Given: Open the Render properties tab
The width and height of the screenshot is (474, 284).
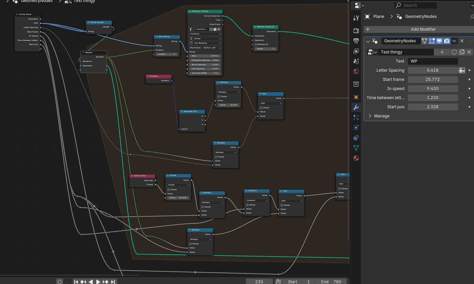Looking at the screenshot, I should 356,30.
